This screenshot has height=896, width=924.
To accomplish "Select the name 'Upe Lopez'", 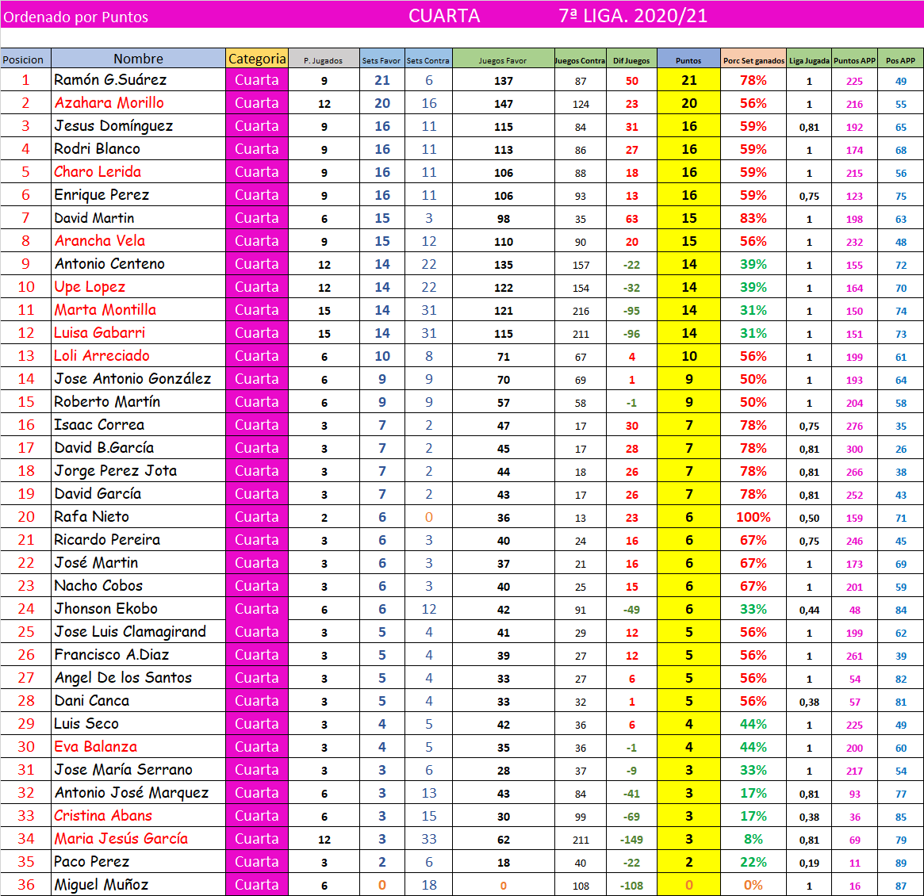I will [90, 286].
